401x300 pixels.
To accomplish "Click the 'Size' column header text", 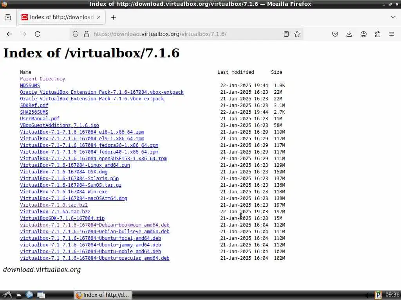I will pyautogui.click(x=276, y=72).
